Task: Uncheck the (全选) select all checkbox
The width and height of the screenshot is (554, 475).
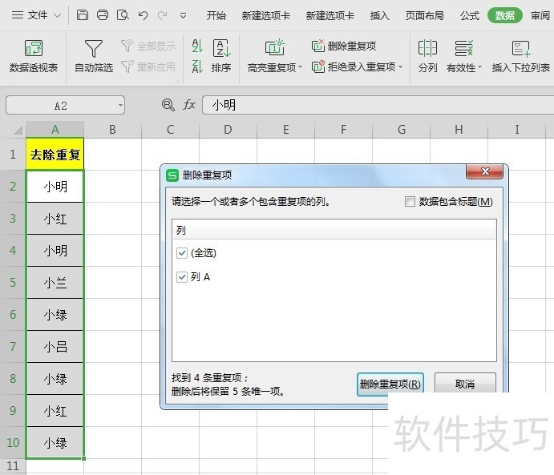Action: pos(182,253)
